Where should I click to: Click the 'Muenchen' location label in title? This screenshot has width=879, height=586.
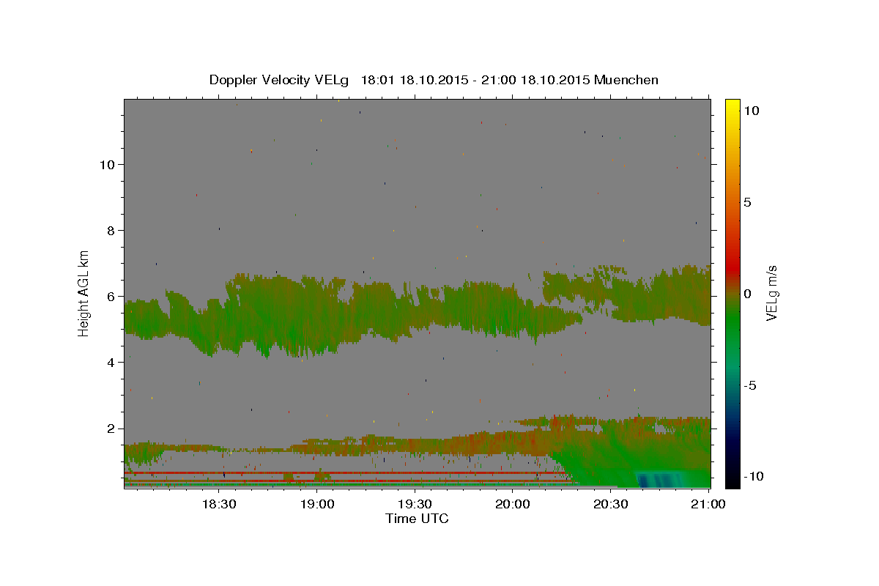click(x=626, y=80)
